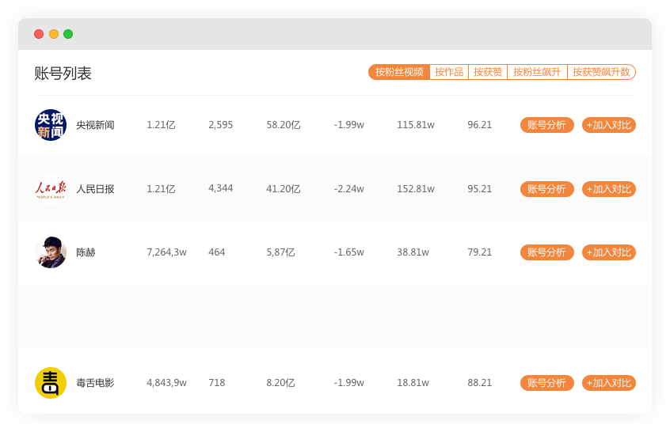Screen dimensions: 670x432
Task: Open 账号分析 for 人民日报
Action: (x=547, y=189)
